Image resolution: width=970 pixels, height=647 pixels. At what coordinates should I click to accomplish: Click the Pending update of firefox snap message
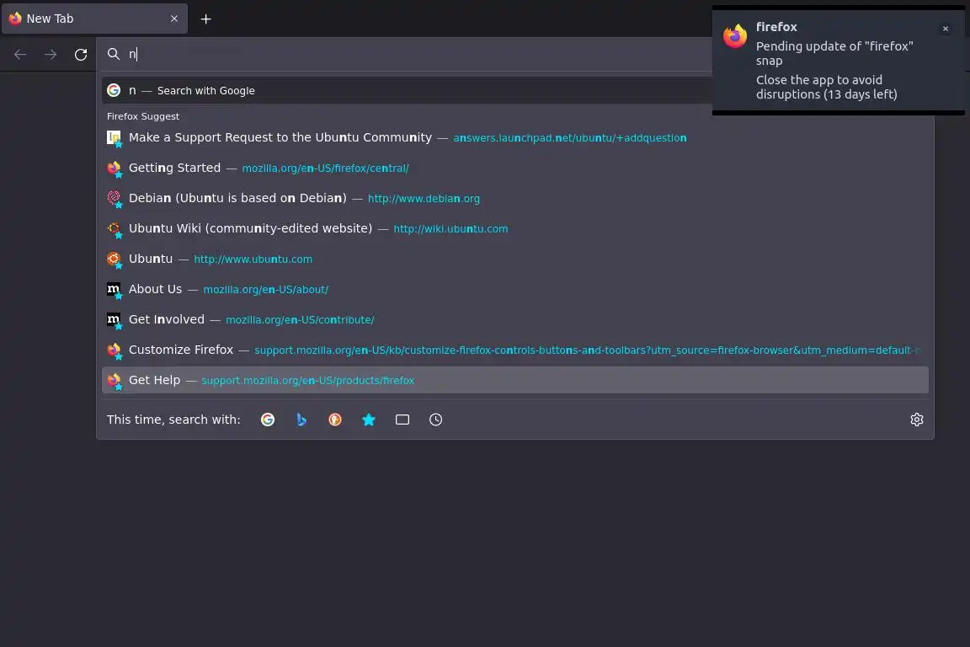(x=834, y=53)
